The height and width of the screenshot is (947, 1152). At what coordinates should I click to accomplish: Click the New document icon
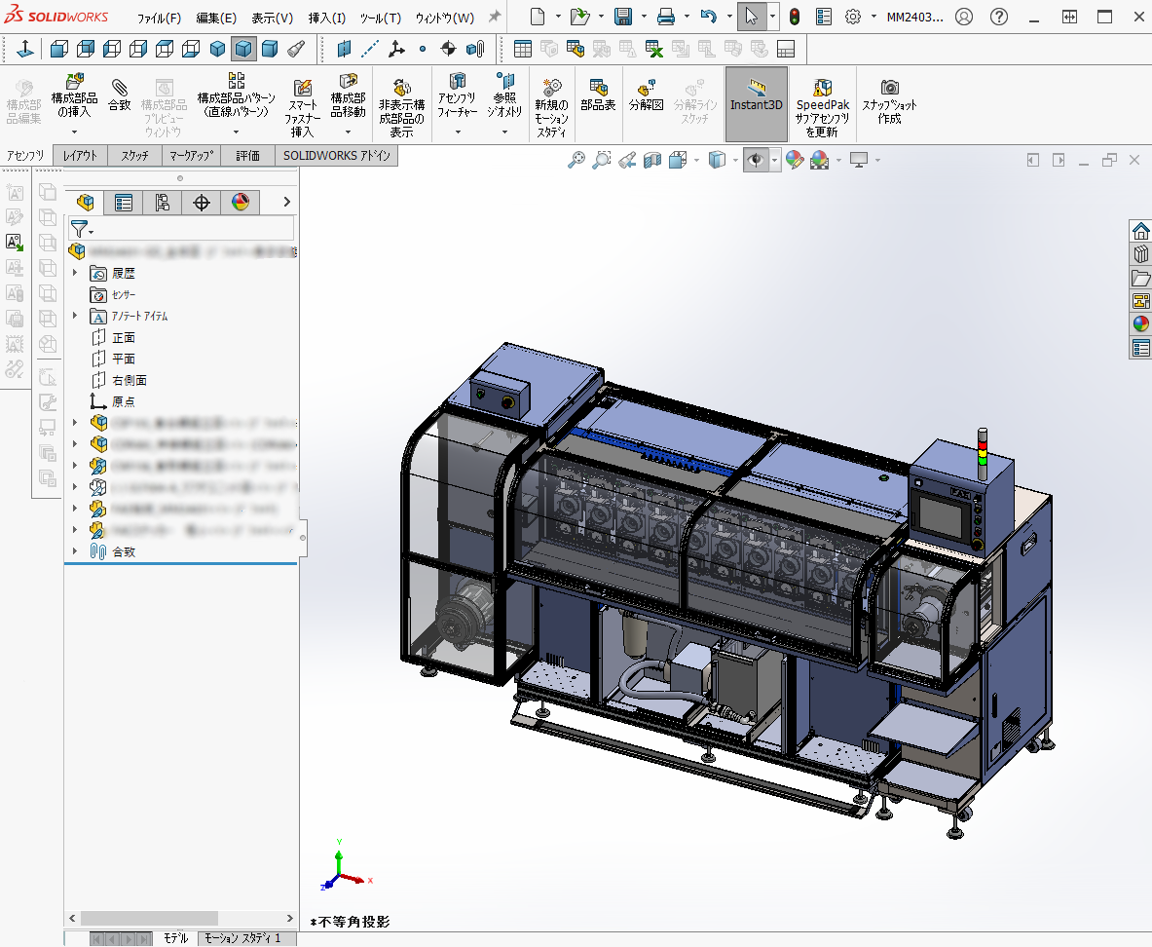[x=538, y=17]
